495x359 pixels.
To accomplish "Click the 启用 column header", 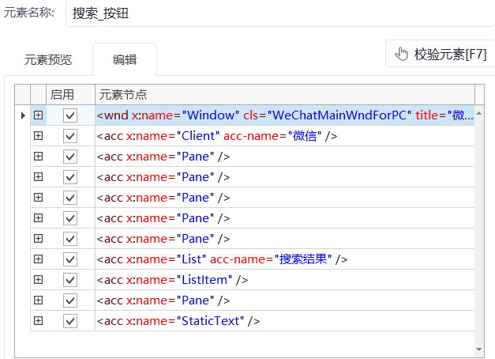I will click(x=62, y=94).
